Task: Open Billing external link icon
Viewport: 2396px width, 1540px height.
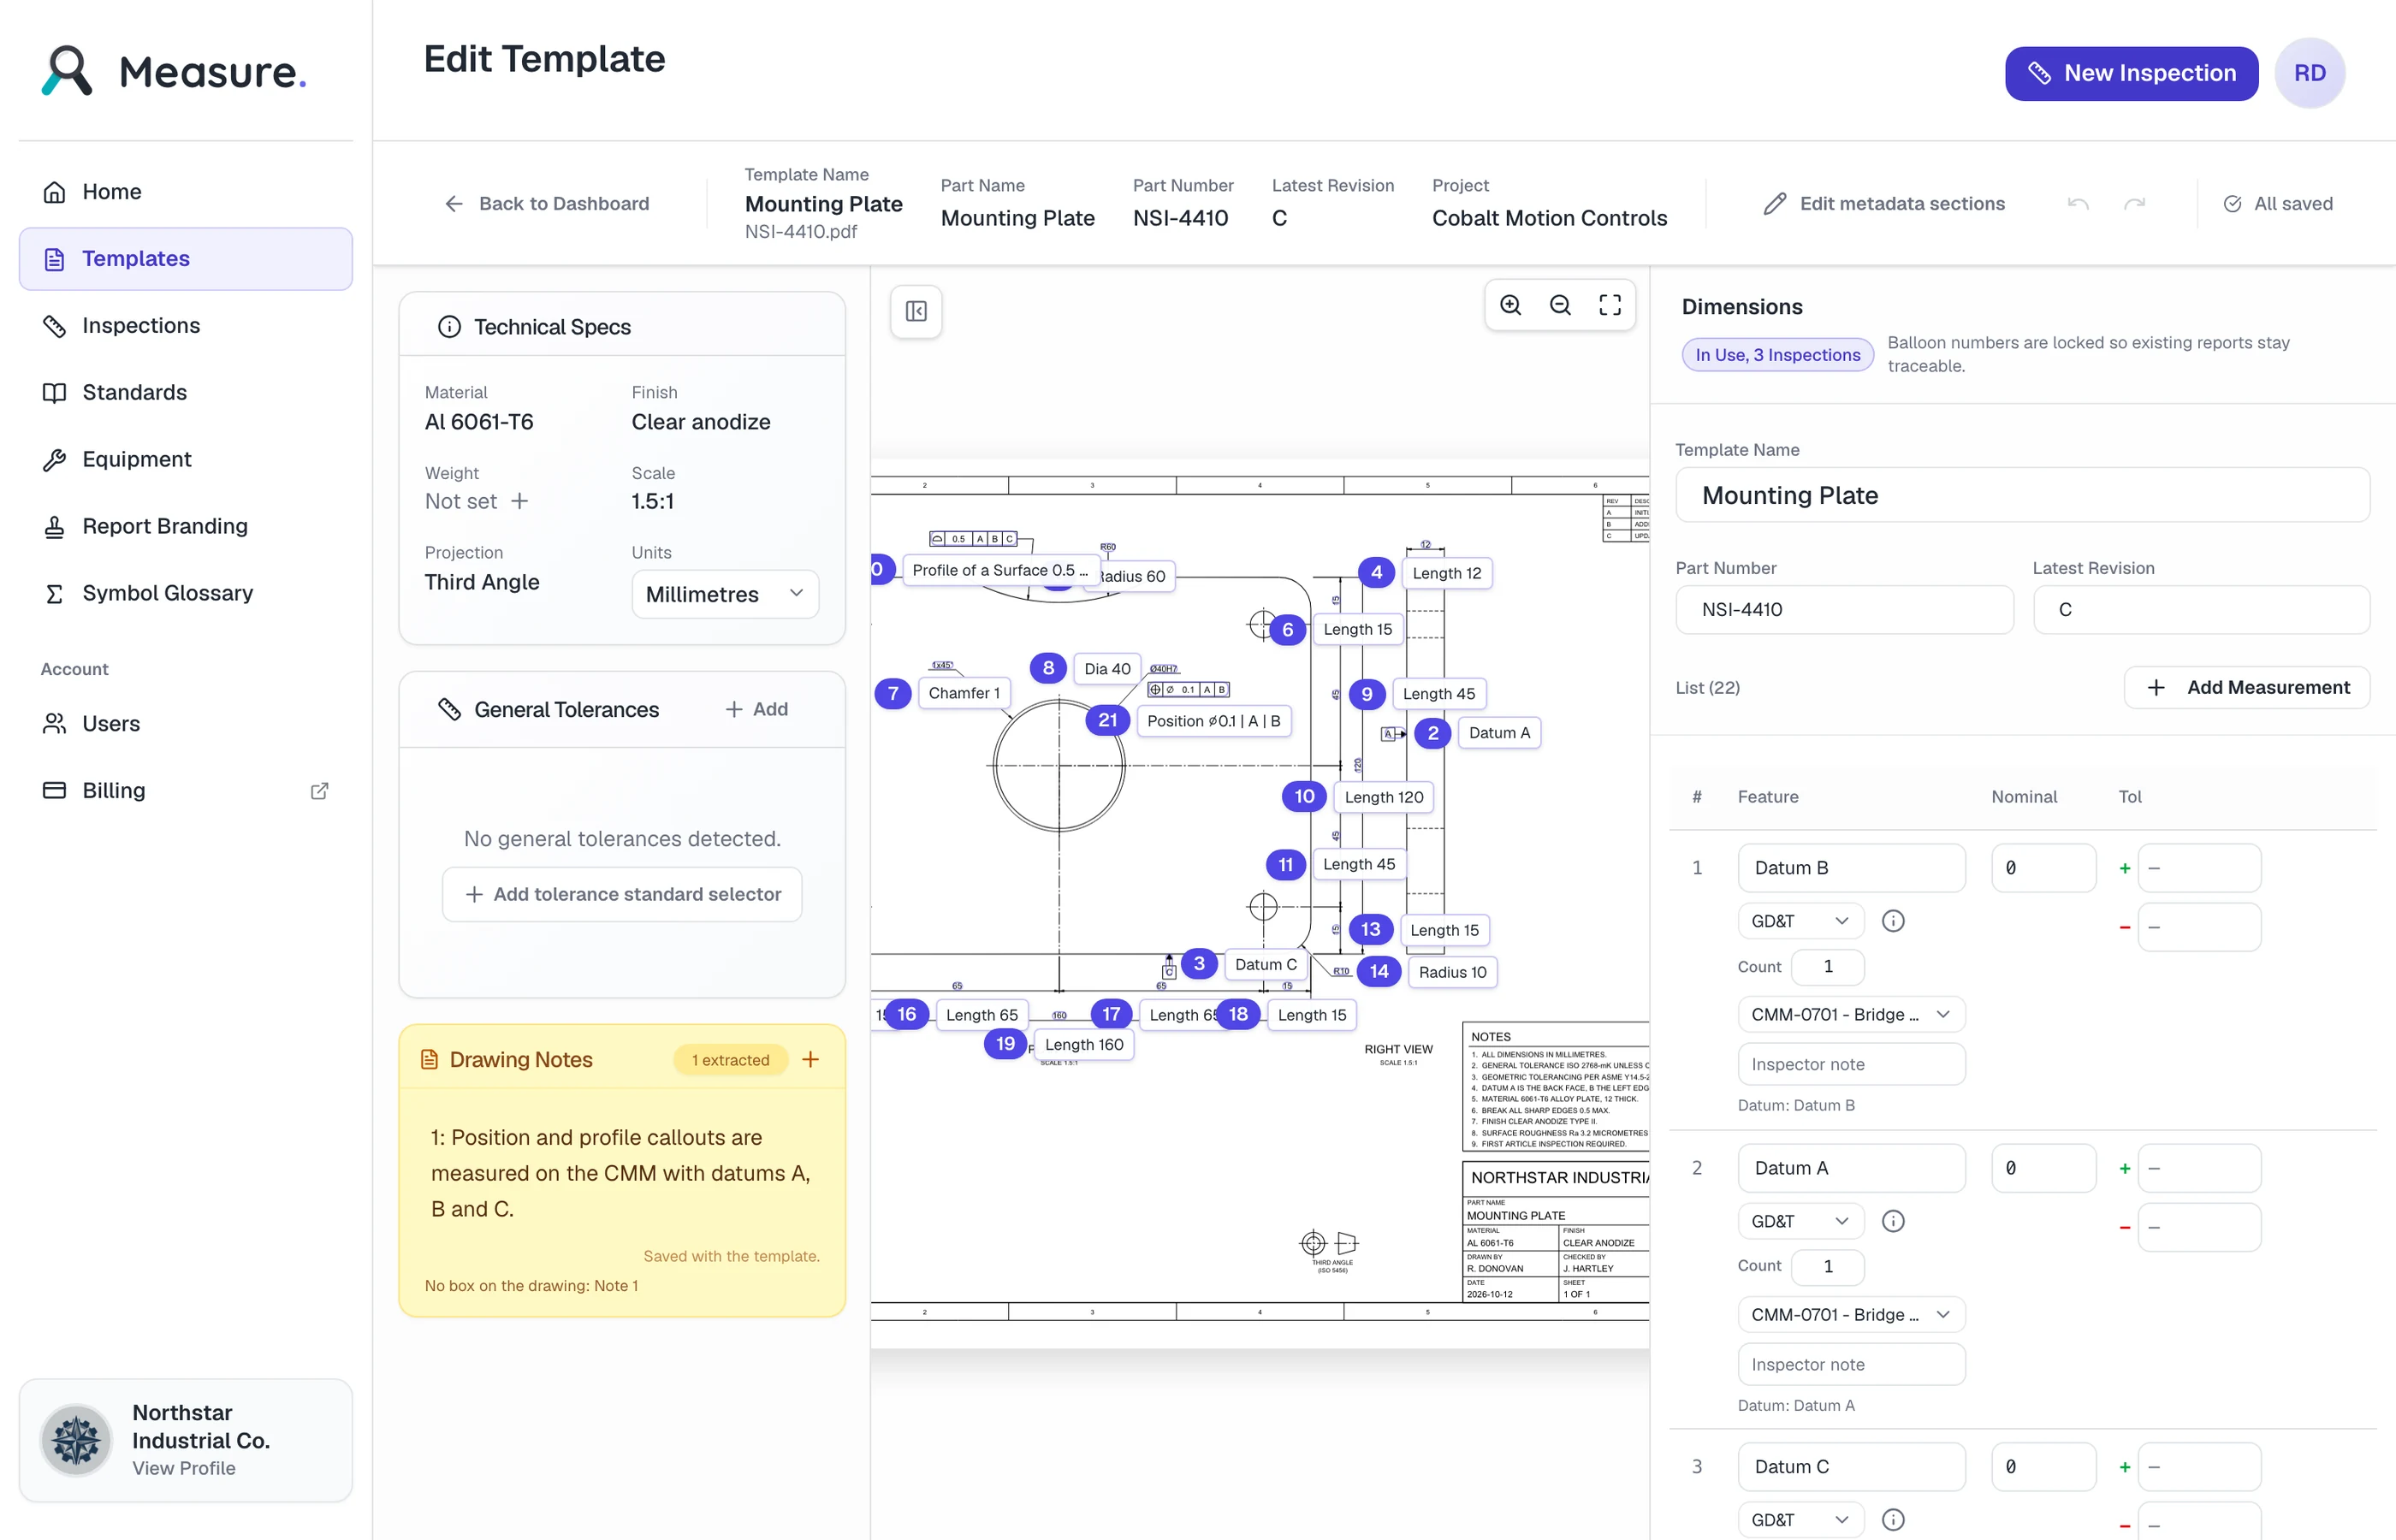Action: pyautogui.click(x=319, y=791)
